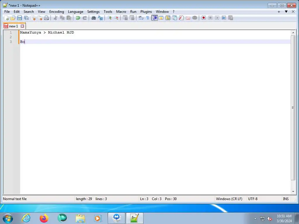Image resolution: width=299 pixels, height=224 pixels.
Task: Click 'Windows (CR LF)' in status bar
Action: click(x=229, y=199)
